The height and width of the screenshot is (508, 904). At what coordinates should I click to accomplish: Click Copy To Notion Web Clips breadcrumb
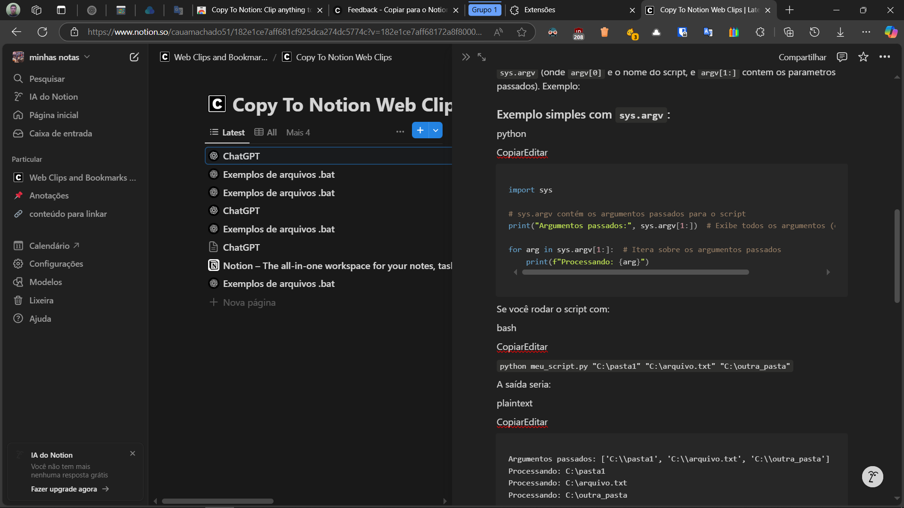tap(337, 57)
